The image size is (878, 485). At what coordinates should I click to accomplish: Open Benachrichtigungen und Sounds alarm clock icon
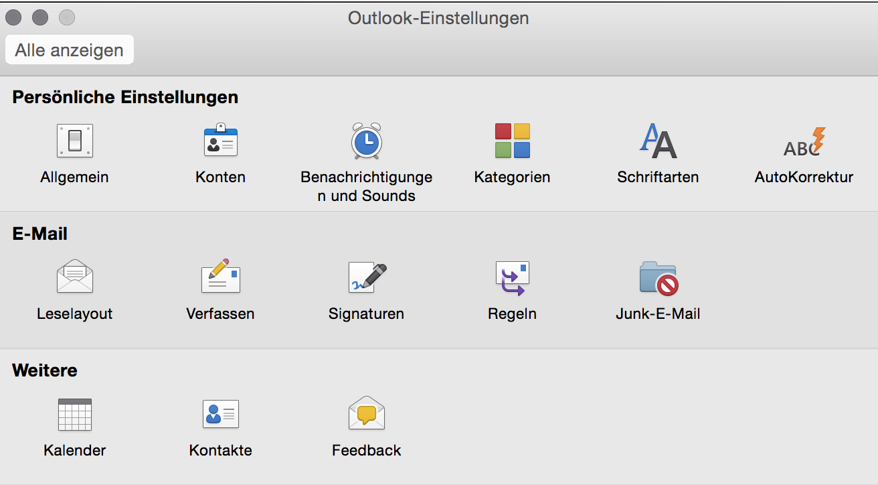(x=366, y=141)
